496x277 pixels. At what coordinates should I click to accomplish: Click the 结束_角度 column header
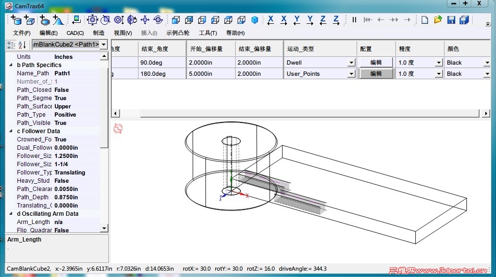coord(162,49)
